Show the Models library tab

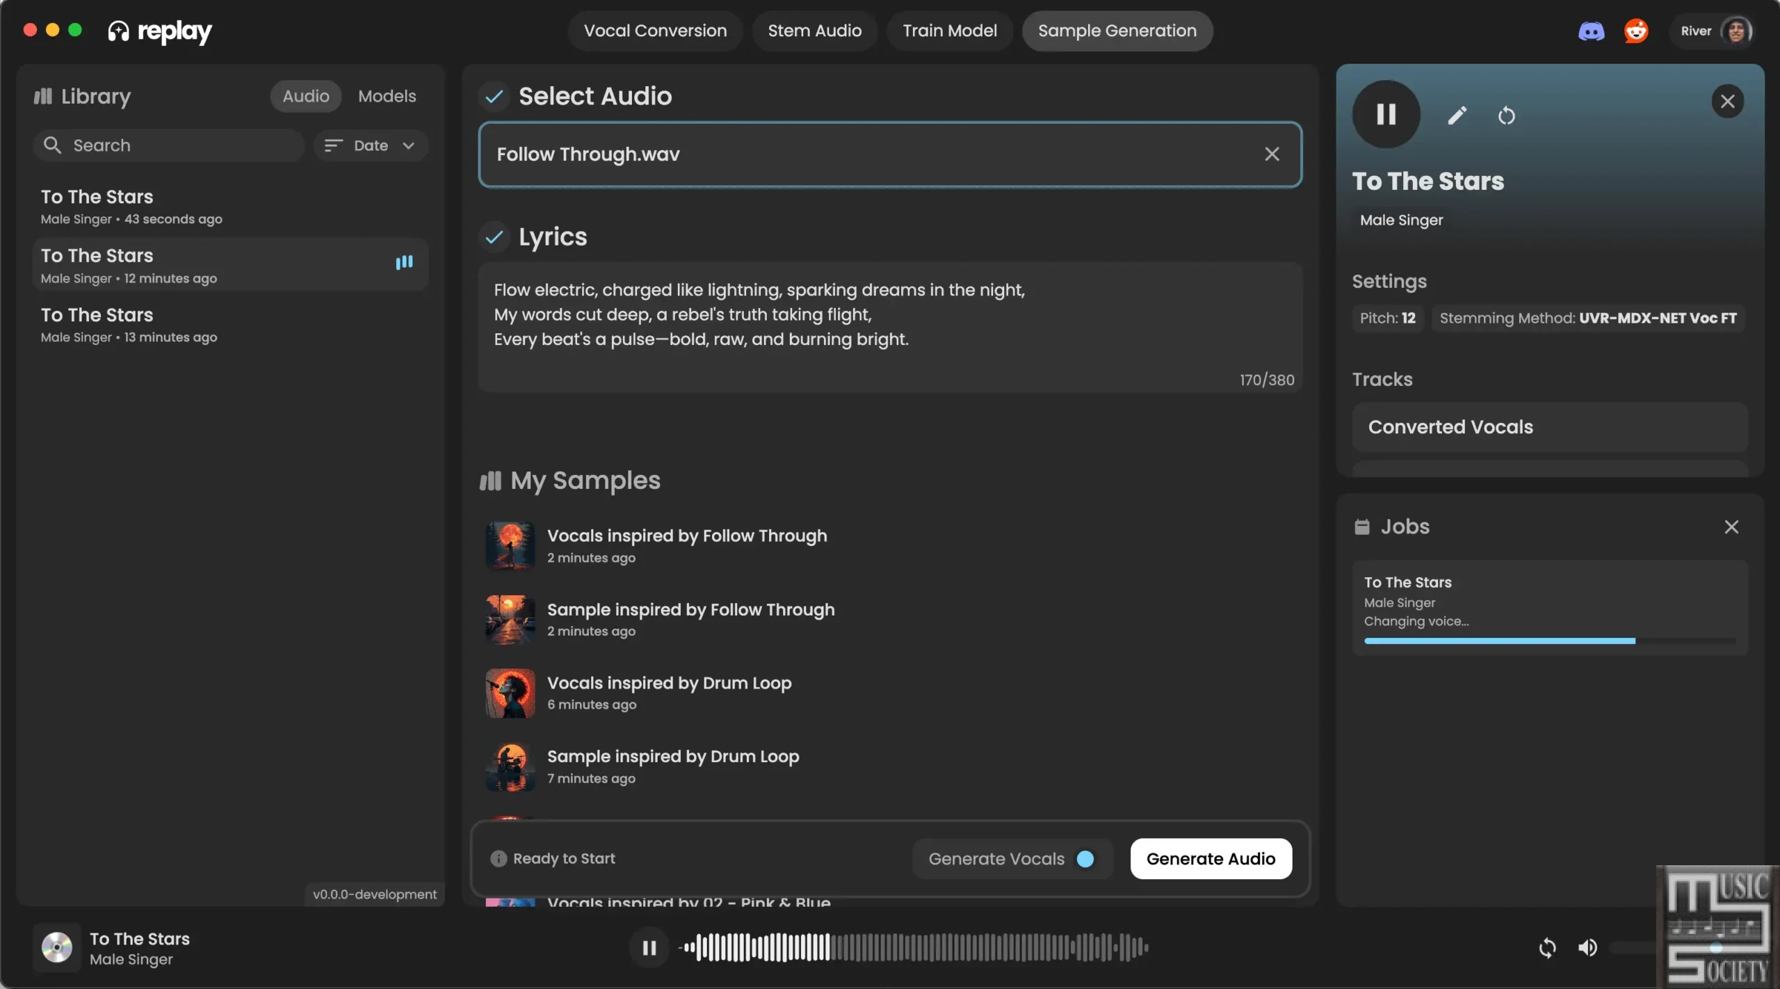coord(387,96)
